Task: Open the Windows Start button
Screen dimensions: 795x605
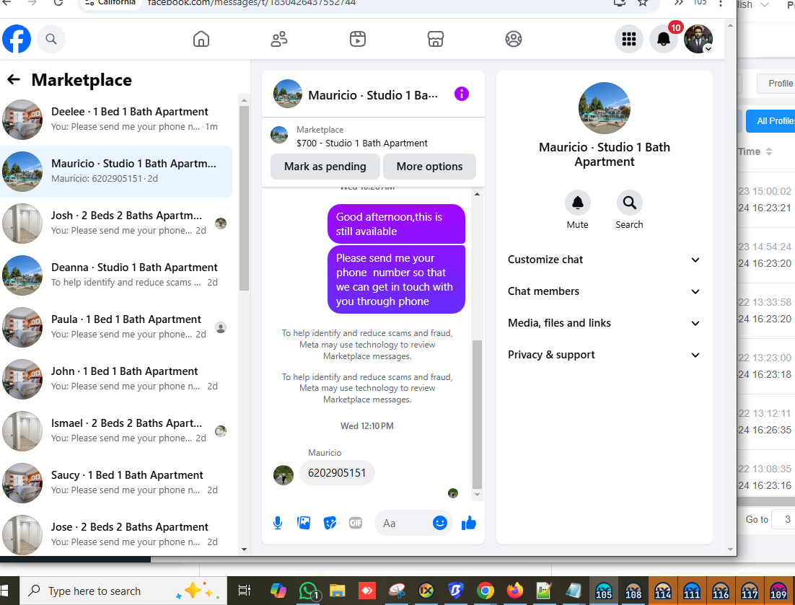Action: coord(5,591)
